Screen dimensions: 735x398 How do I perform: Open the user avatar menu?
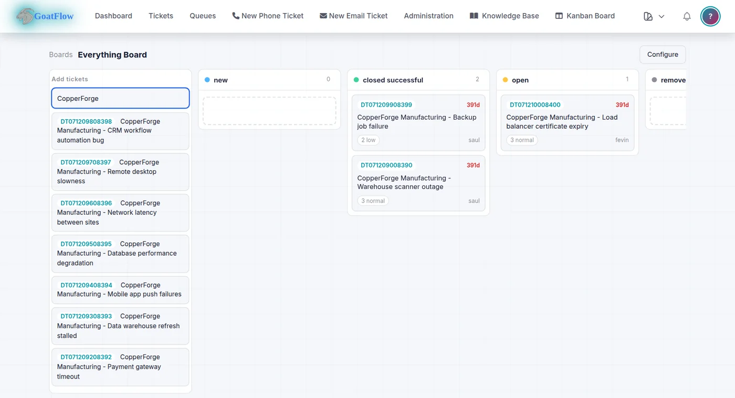click(710, 16)
